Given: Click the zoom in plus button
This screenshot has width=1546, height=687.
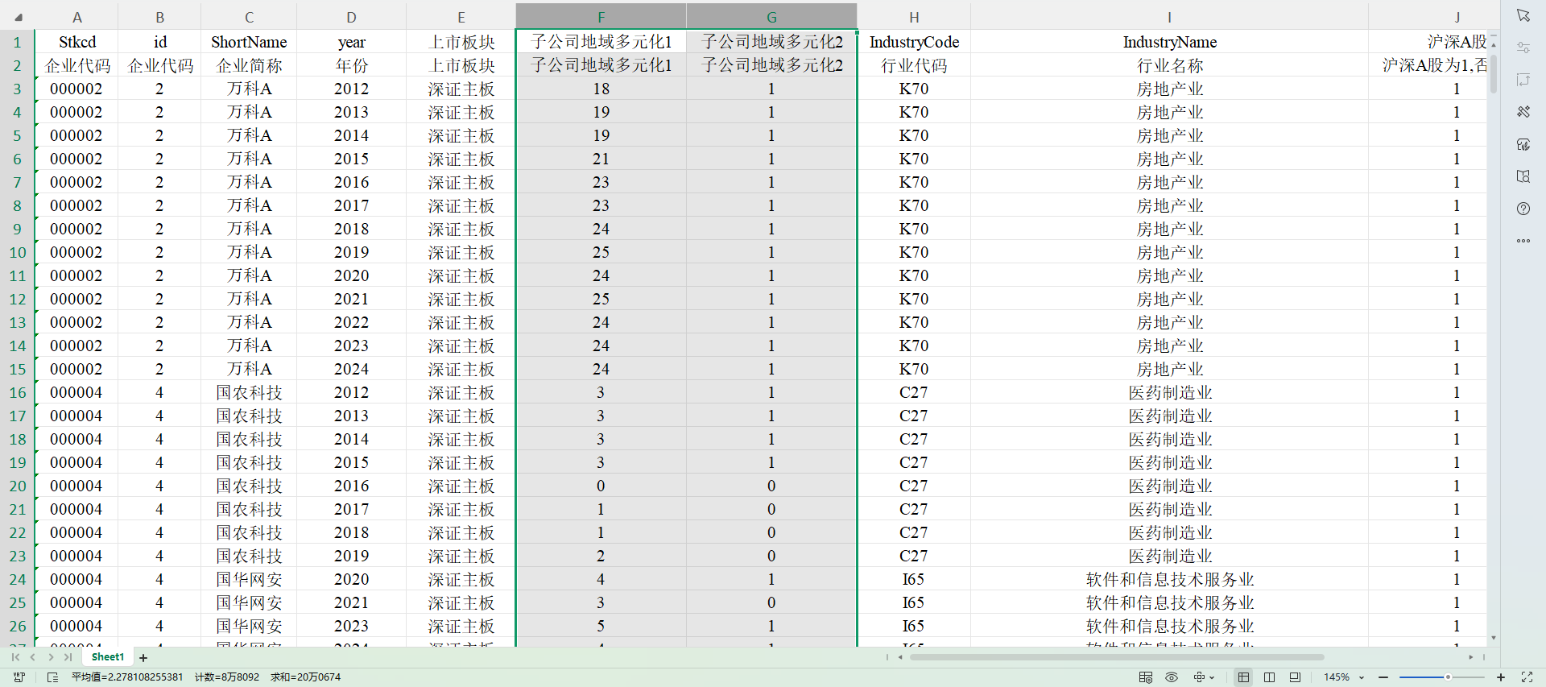Looking at the screenshot, I should click(1501, 677).
